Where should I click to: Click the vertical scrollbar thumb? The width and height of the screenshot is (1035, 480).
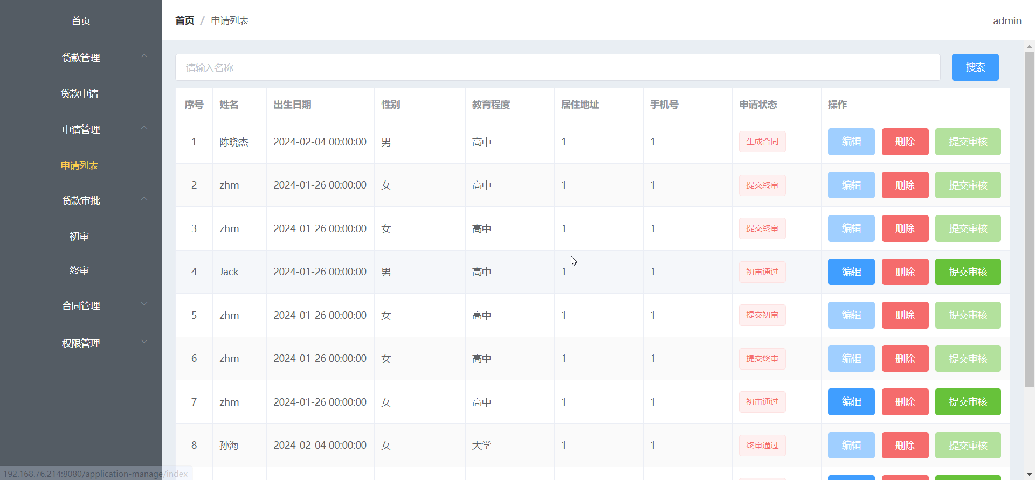[1029, 219]
